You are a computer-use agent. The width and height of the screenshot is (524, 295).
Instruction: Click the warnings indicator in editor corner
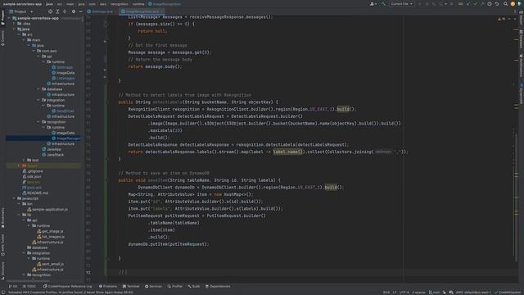coord(501,19)
